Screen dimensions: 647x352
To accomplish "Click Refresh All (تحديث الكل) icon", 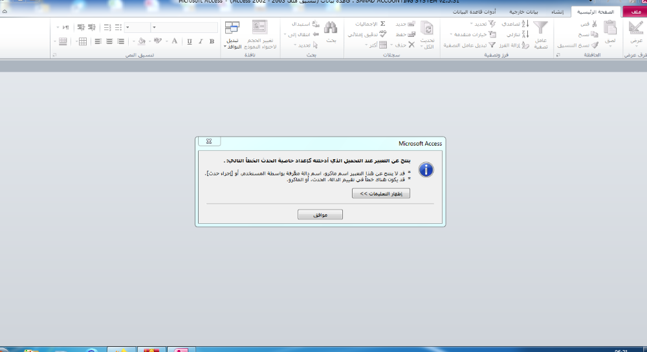I will [x=427, y=28].
